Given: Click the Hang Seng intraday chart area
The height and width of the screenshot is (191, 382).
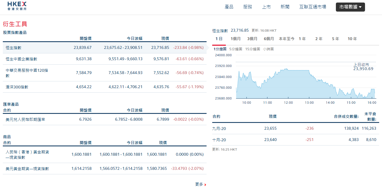Looking at the screenshot, I should pyautogui.click(x=306, y=82).
